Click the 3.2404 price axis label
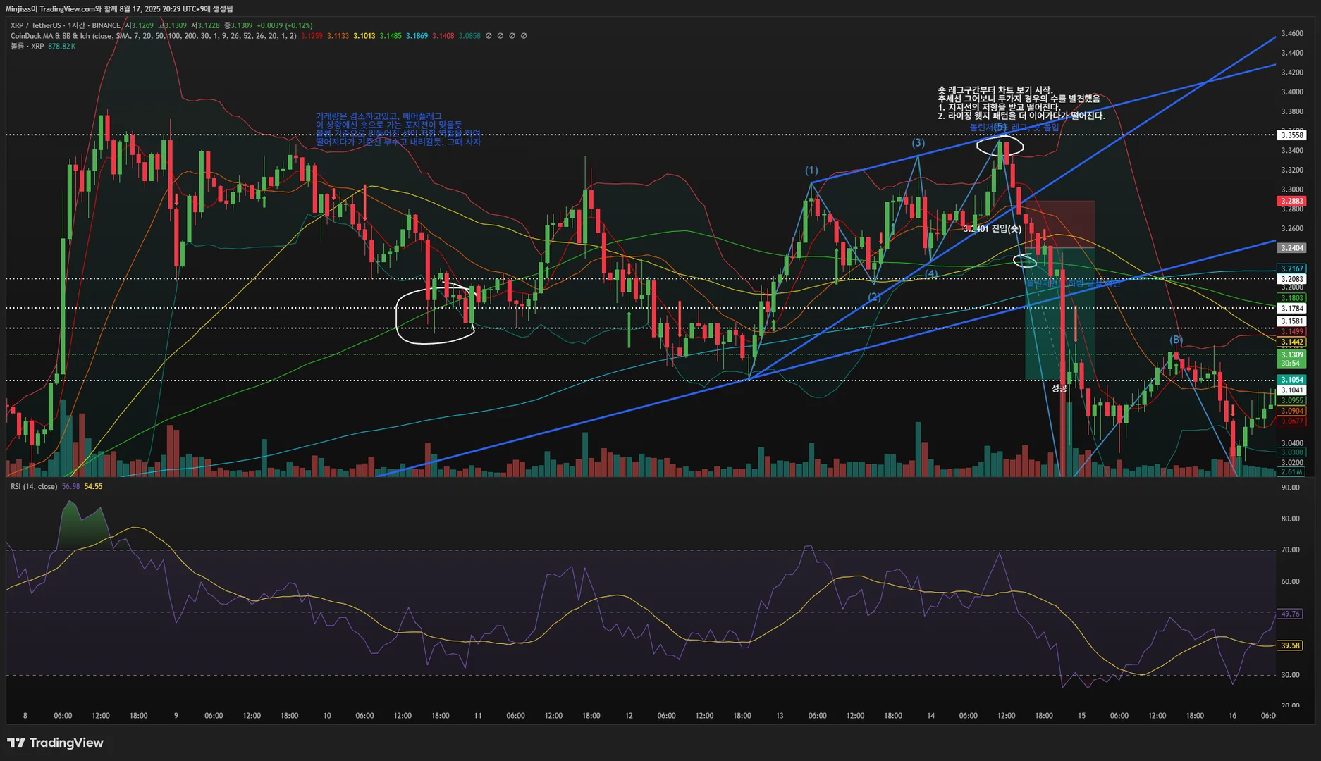The width and height of the screenshot is (1321, 761). point(1292,248)
